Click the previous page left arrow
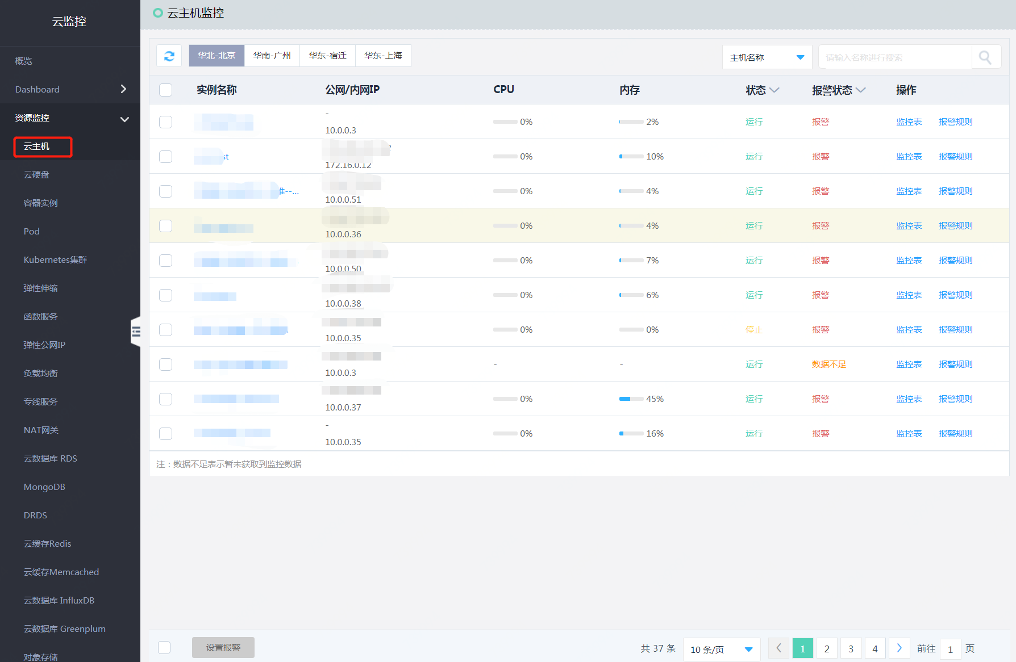Screen dimensions: 1016x662 [x=778, y=648]
